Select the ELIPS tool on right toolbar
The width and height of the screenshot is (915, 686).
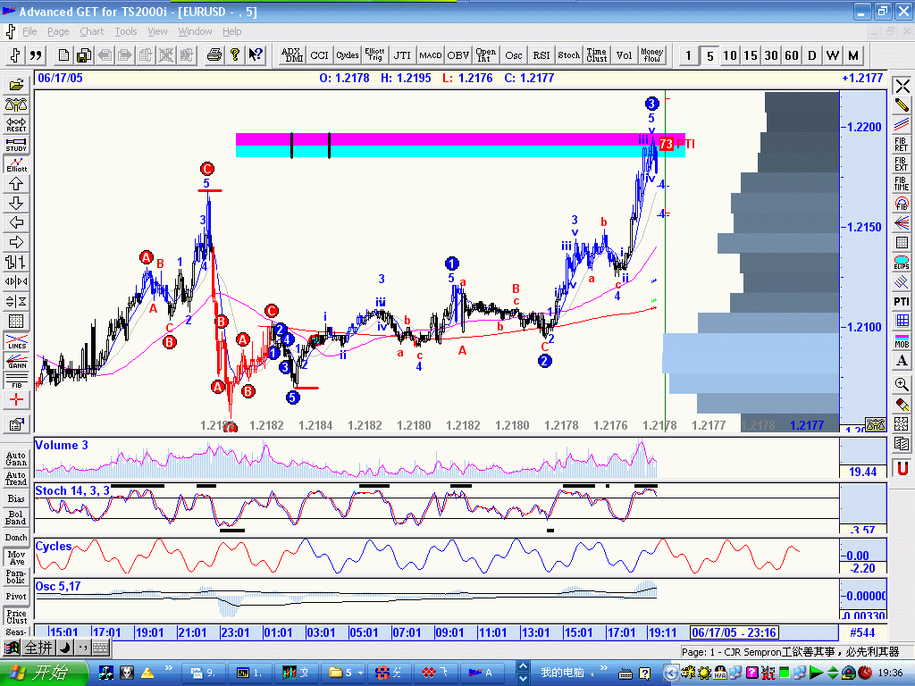click(x=902, y=263)
